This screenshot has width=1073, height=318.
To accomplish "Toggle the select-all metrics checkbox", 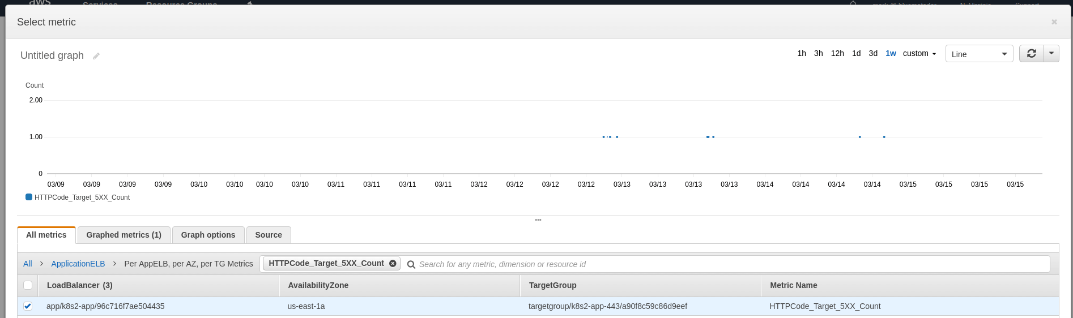I will [28, 285].
